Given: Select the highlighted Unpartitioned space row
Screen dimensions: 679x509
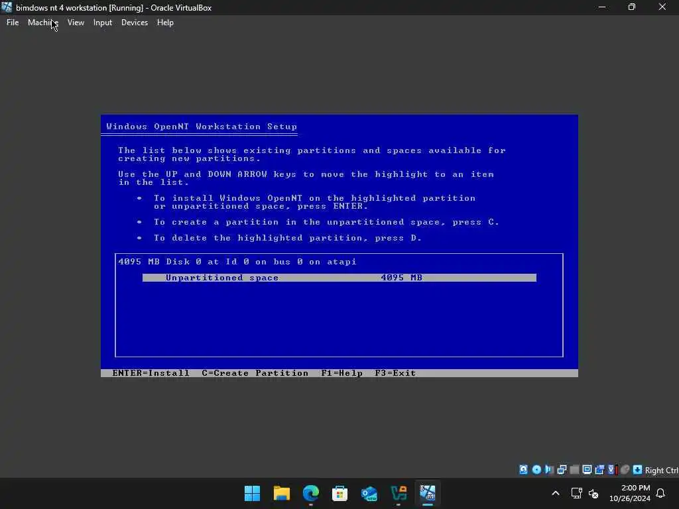Looking at the screenshot, I should 339,278.
